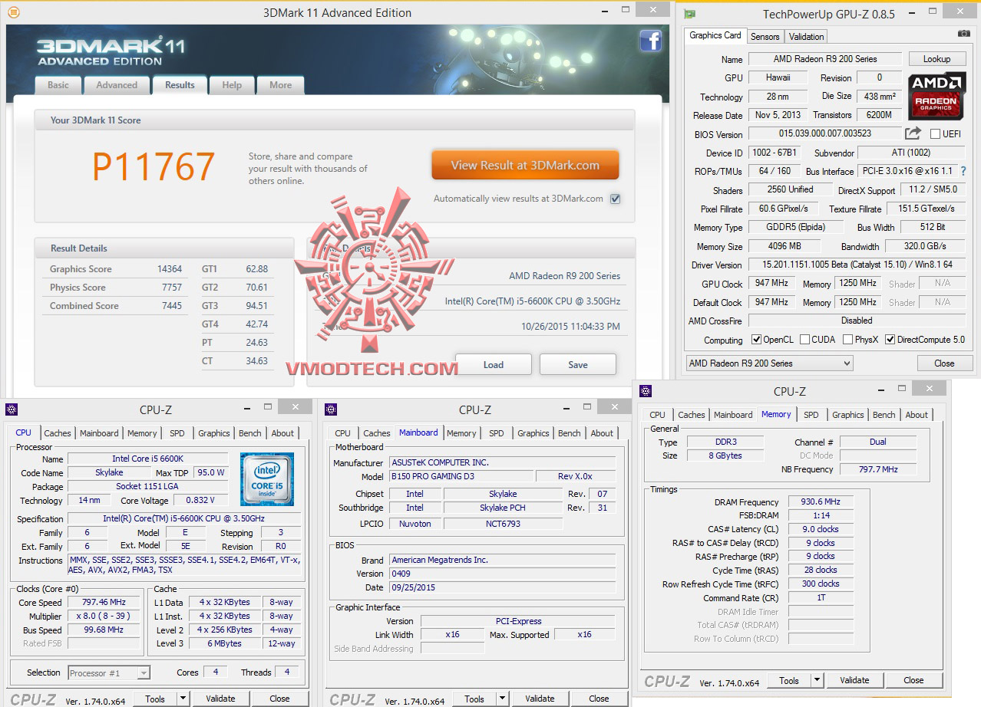Image resolution: width=981 pixels, height=707 pixels.
Task: Click the AMD Radeon logo in GPU-Z
Action: (936, 97)
